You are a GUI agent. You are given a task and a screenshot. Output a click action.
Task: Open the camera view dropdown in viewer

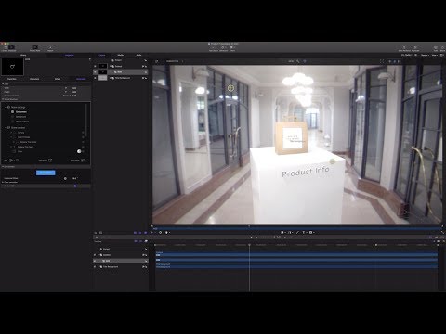point(174,61)
